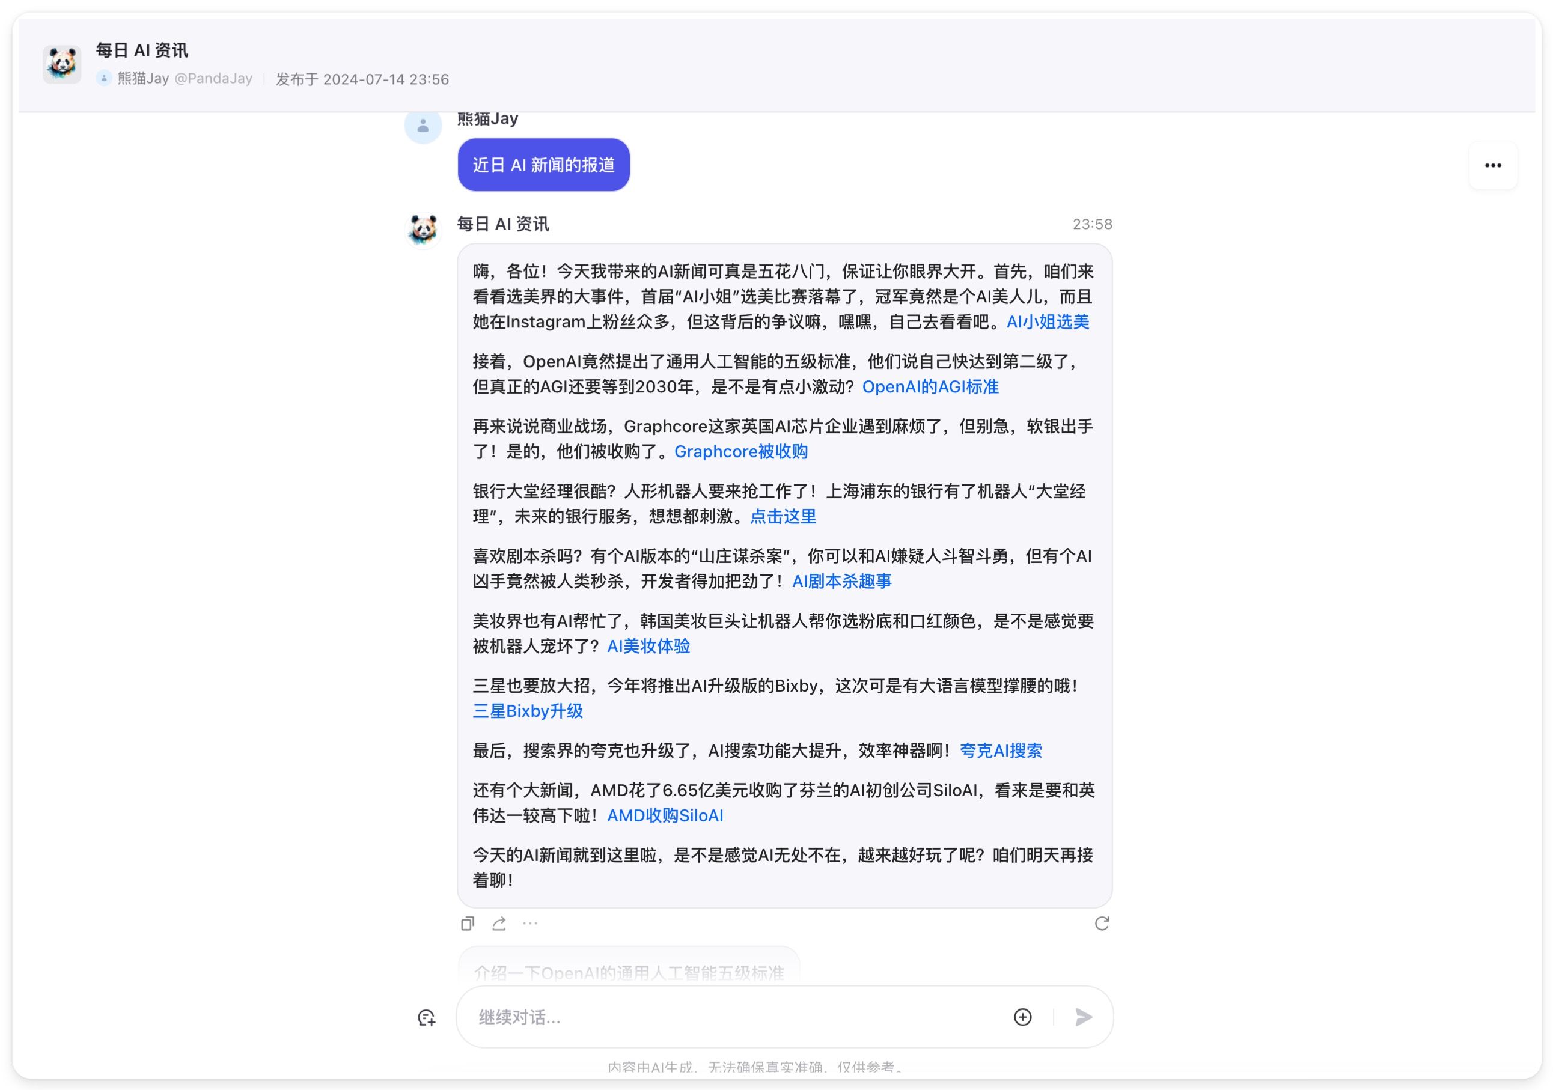
Task: Open the three-dot menu at top right
Action: (x=1492, y=166)
